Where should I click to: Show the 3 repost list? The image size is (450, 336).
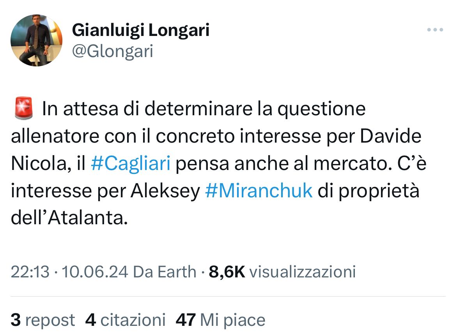tap(43, 320)
